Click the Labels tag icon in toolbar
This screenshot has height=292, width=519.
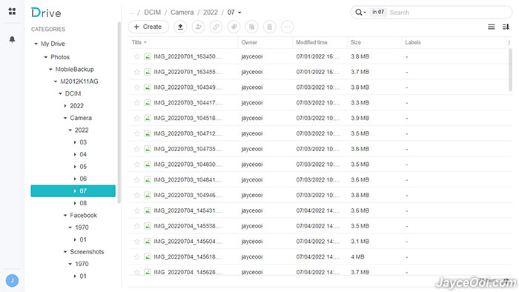(x=234, y=27)
